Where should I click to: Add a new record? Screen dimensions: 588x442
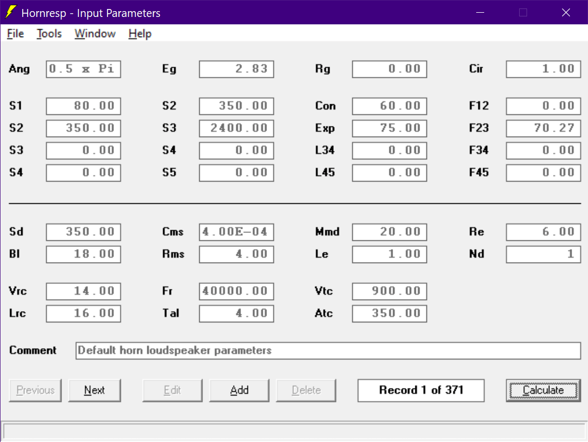click(x=239, y=390)
